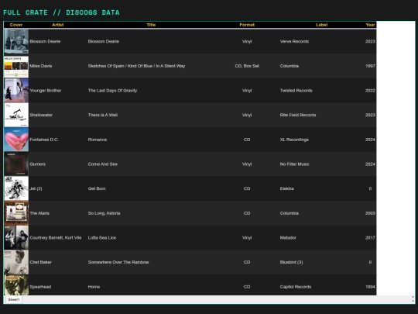Open the Spearhead Home cover thumbnail

[x=16, y=285]
